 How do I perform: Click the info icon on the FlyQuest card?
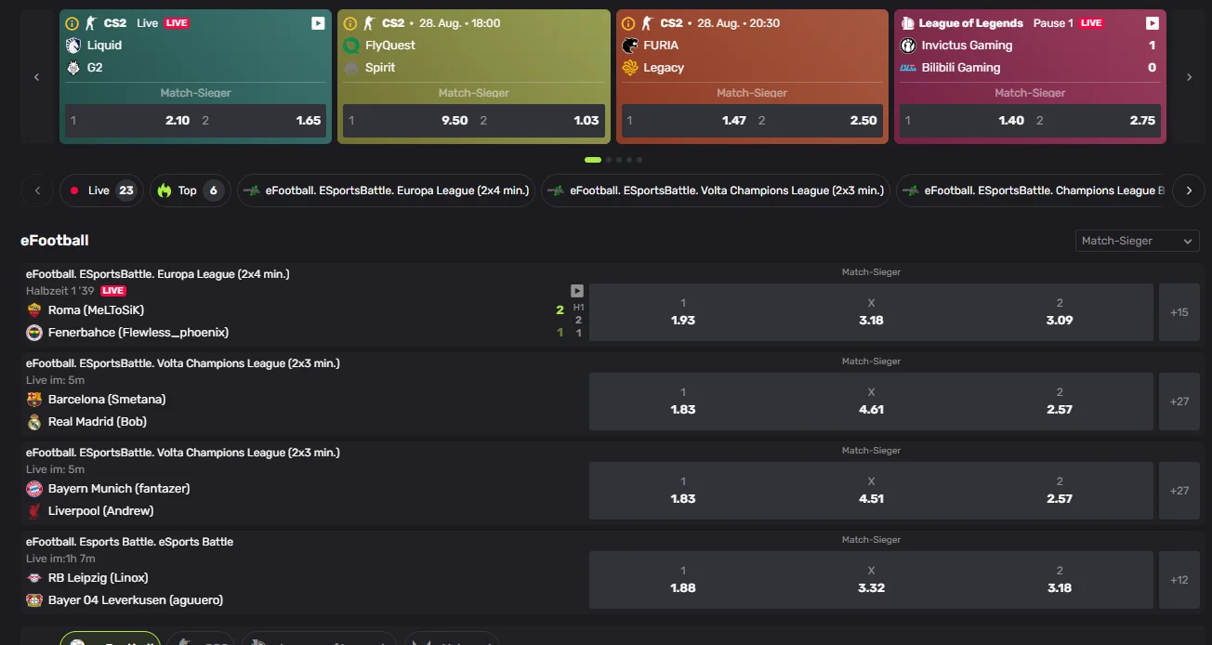click(x=350, y=23)
